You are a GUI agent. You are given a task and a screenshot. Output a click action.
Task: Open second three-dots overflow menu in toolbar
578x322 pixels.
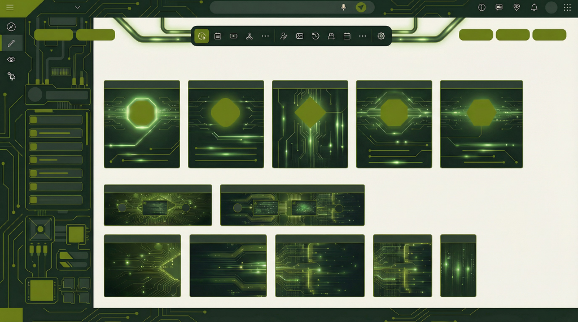click(363, 36)
